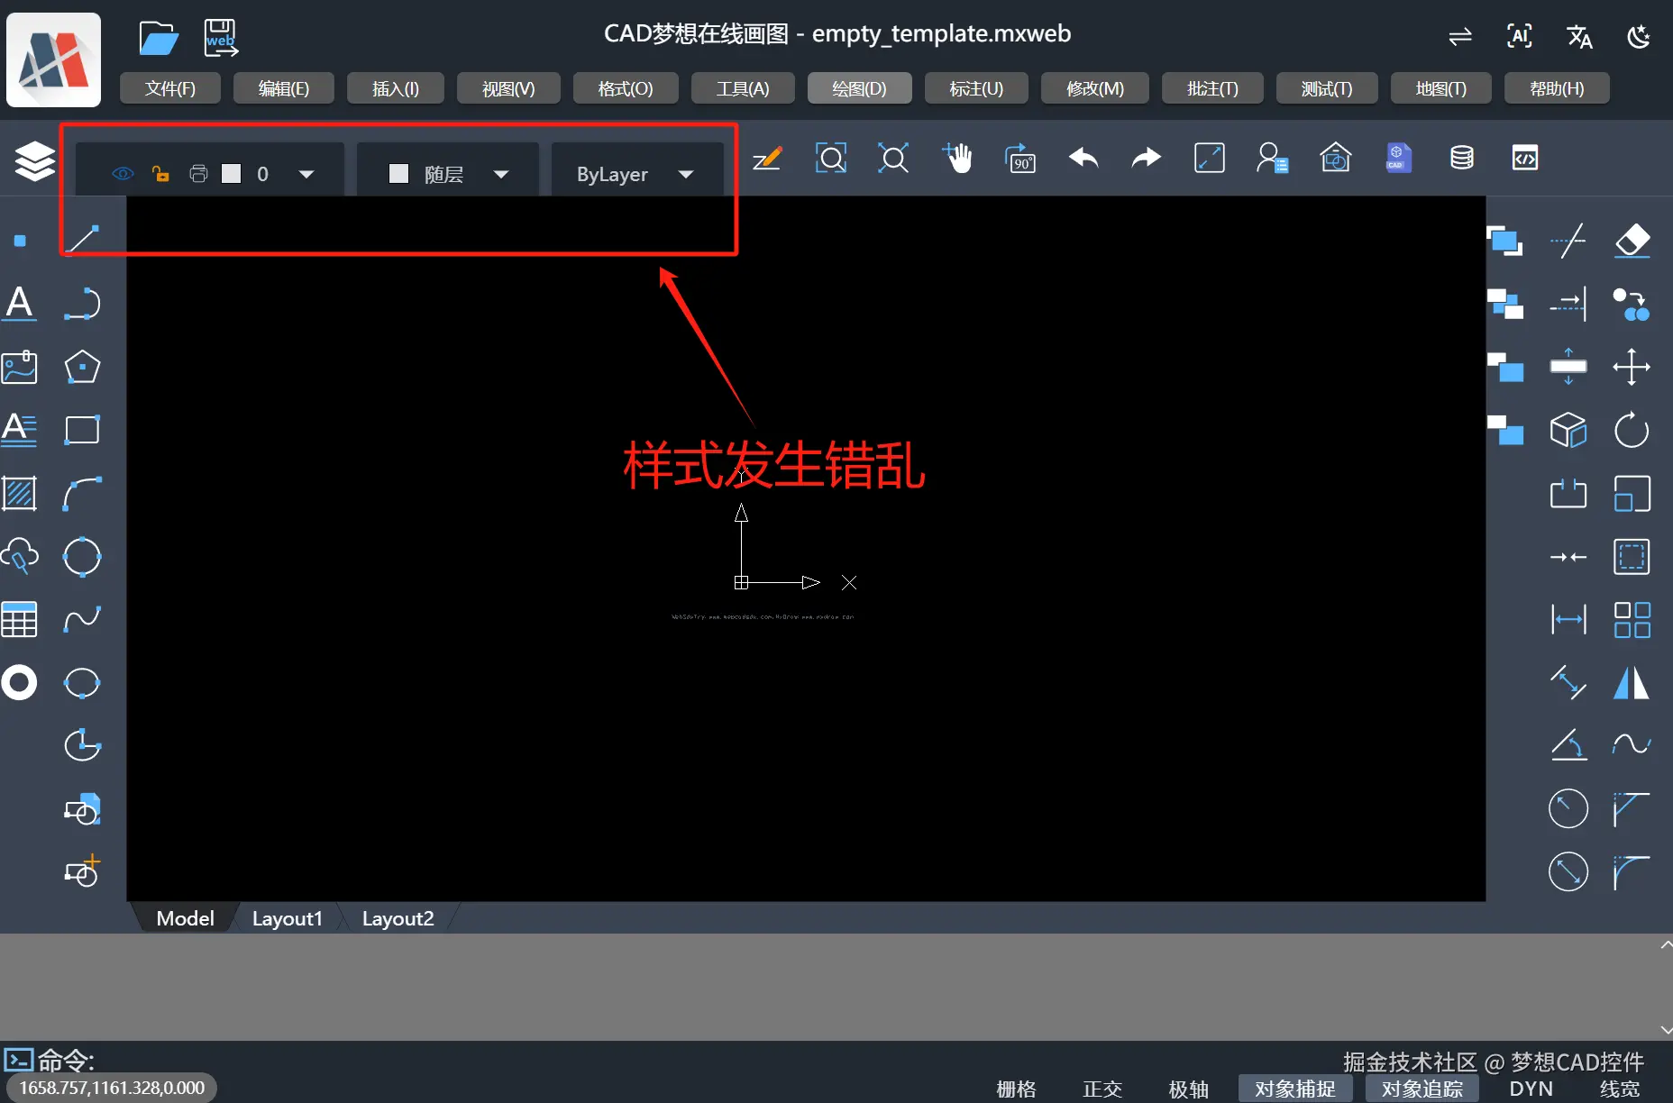Enable the 对象捕捉 button
1673x1103 pixels.
pyautogui.click(x=1295, y=1089)
